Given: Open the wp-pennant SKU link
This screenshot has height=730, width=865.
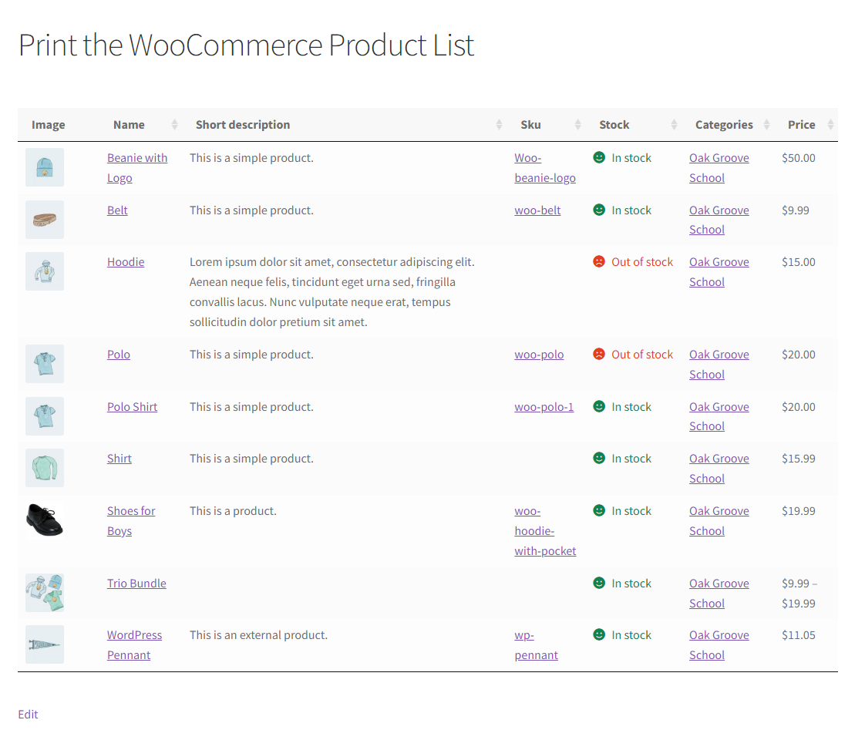Looking at the screenshot, I should point(537,645).
